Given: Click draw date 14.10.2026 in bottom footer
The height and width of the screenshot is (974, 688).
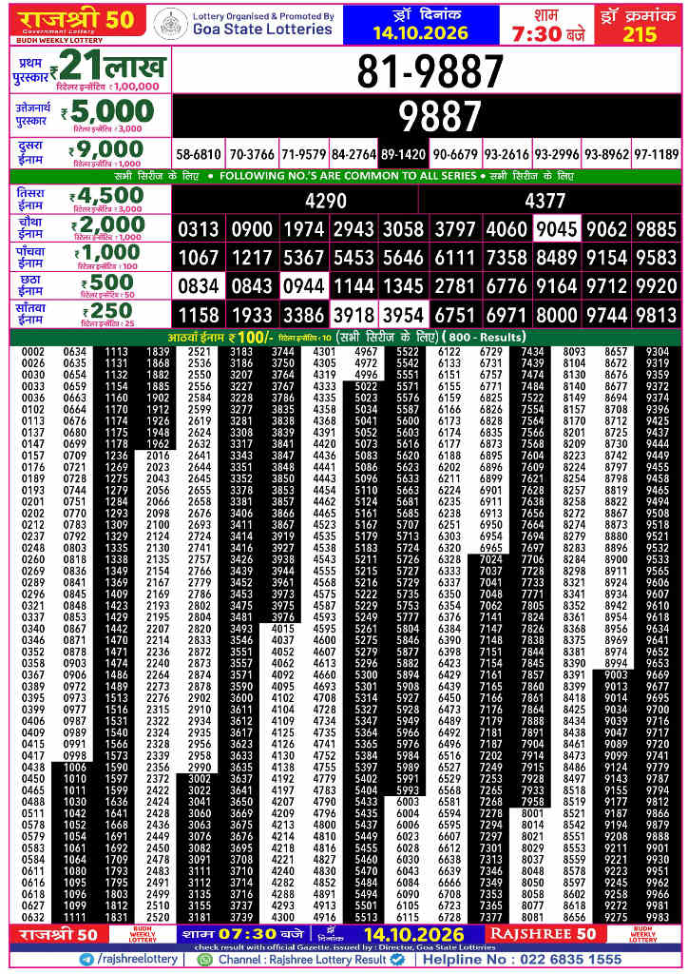Looking at the screenshot, I should tap(413, 934).
